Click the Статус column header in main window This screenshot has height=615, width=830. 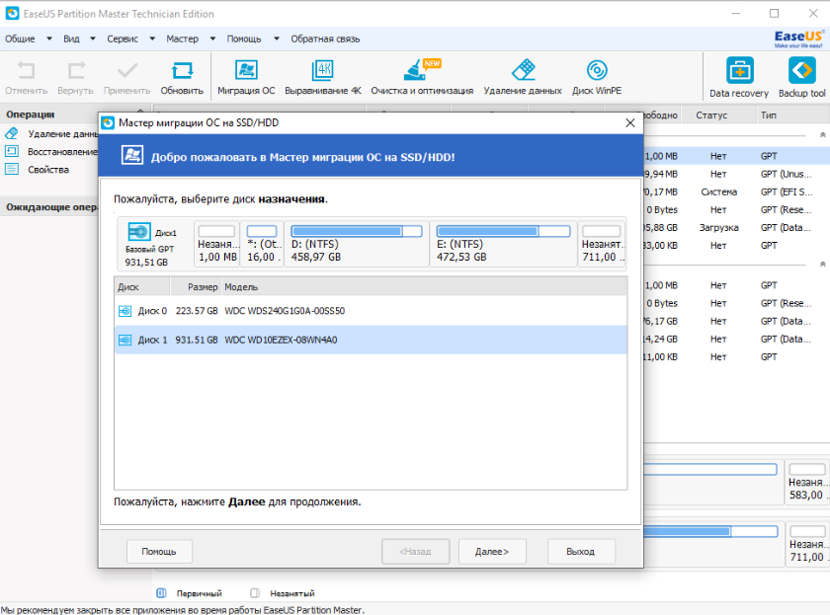pos(717,115)
